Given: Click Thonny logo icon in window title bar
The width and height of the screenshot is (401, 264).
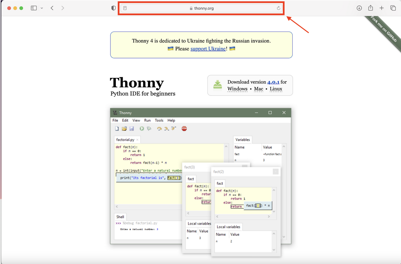Looking at the screenshot, I should [115, 113].
